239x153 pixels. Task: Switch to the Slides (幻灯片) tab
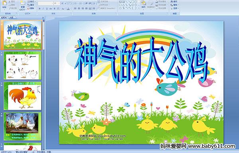click(4, 17)
